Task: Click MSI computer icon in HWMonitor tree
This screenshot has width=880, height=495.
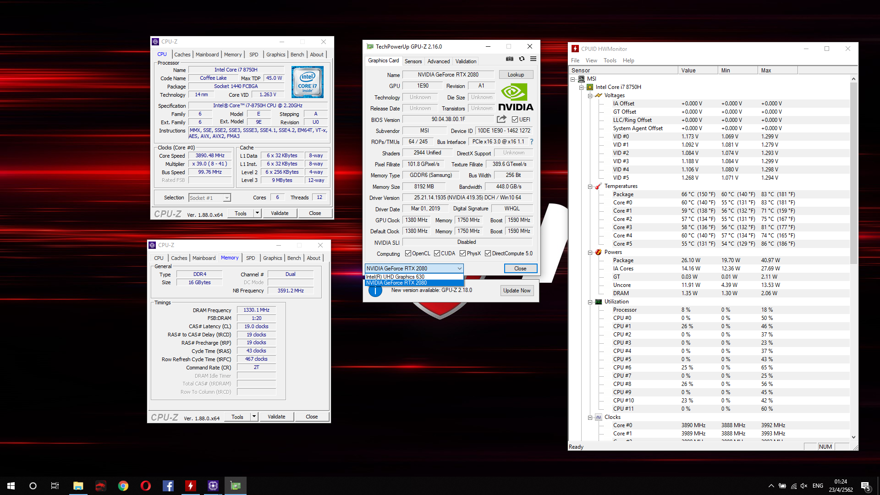Action: (581, 79)
